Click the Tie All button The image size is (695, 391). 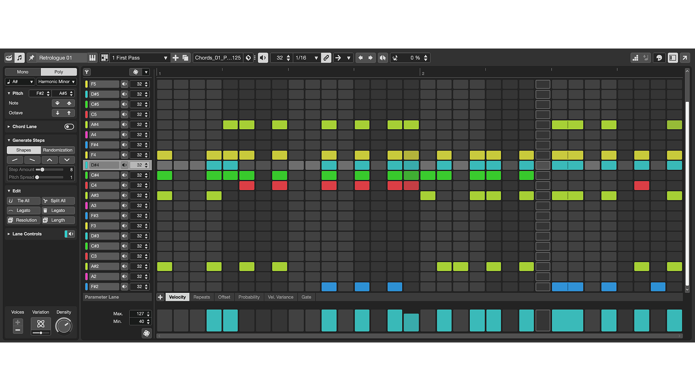point(24,201)
